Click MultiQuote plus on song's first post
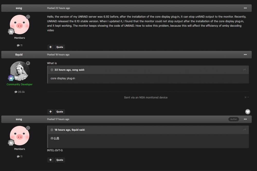 (x=50, y=47)
